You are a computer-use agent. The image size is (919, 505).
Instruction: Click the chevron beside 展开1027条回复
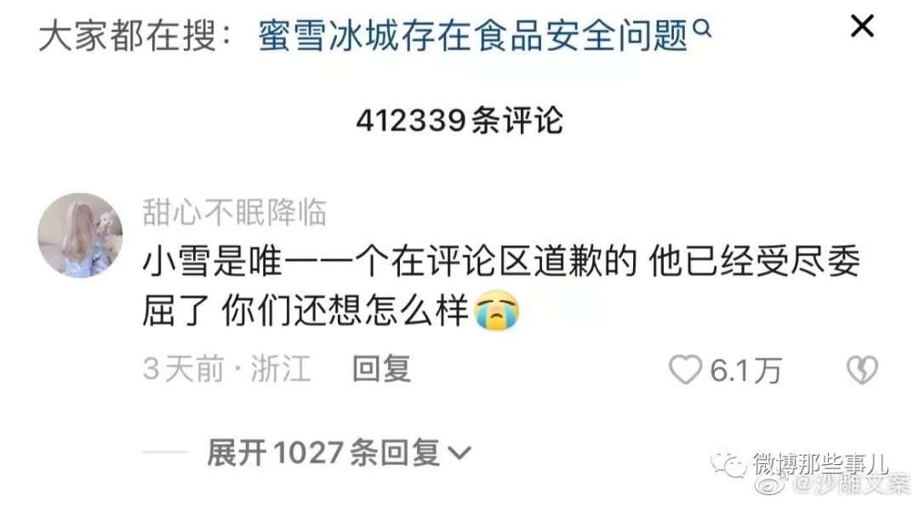pyautogui.click(x=459, y=453)
